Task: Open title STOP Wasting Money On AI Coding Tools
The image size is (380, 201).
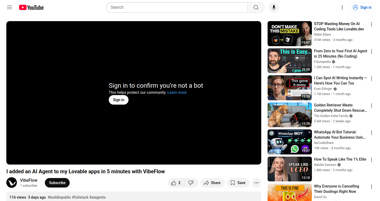Action: coord(339,26)
